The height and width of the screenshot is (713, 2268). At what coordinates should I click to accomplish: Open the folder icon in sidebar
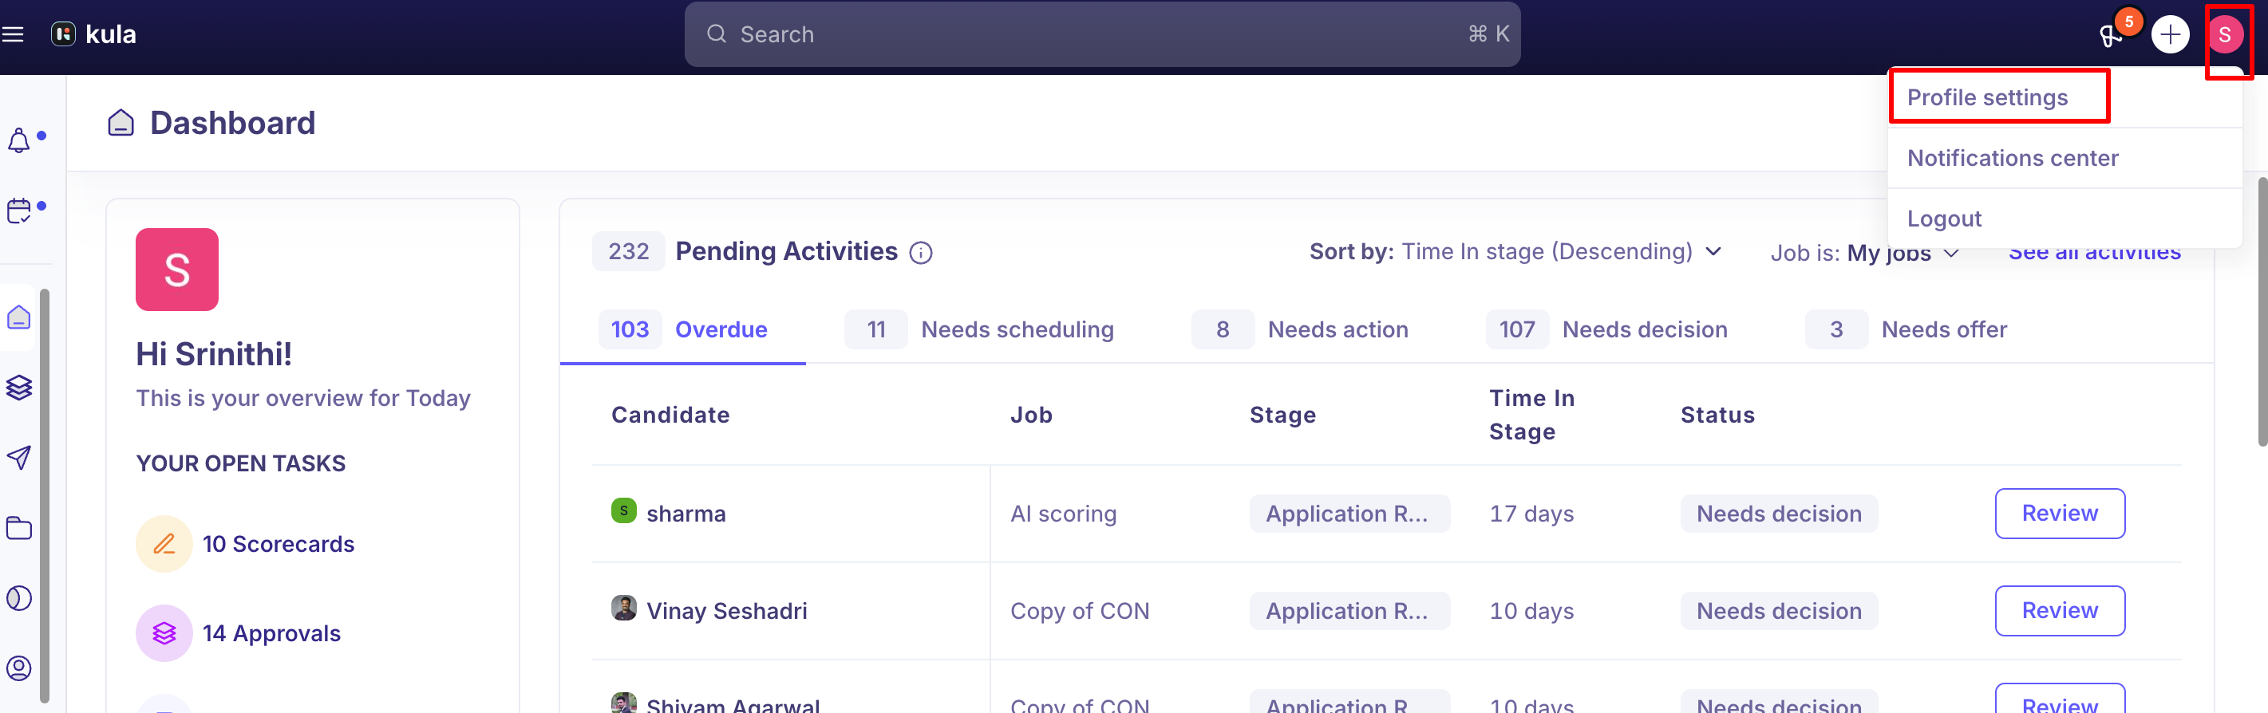click(x=18, y=528)
